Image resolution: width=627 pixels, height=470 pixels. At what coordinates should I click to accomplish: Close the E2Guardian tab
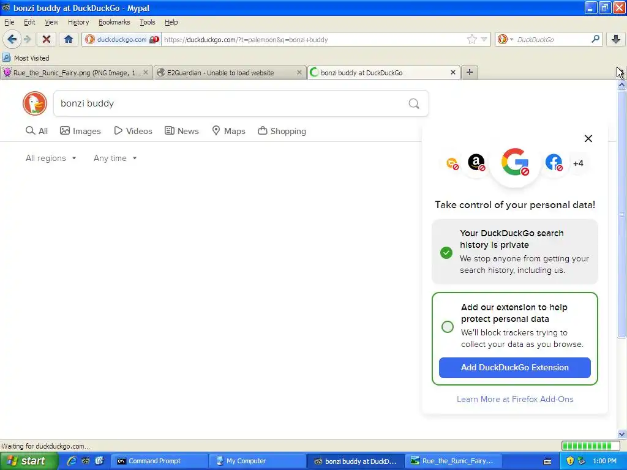click(299, 72)
